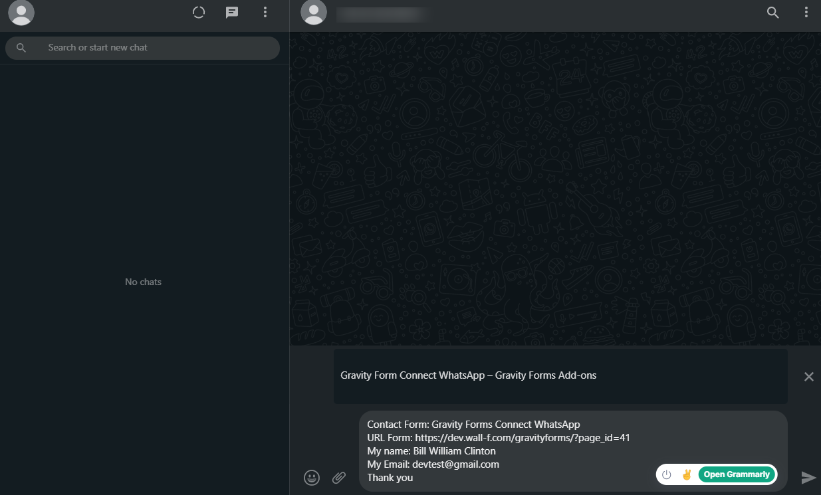The width and height of the screenshot is (821, 495).
Task: Search messages in this conversation
Action: click(x=773, y=13)
